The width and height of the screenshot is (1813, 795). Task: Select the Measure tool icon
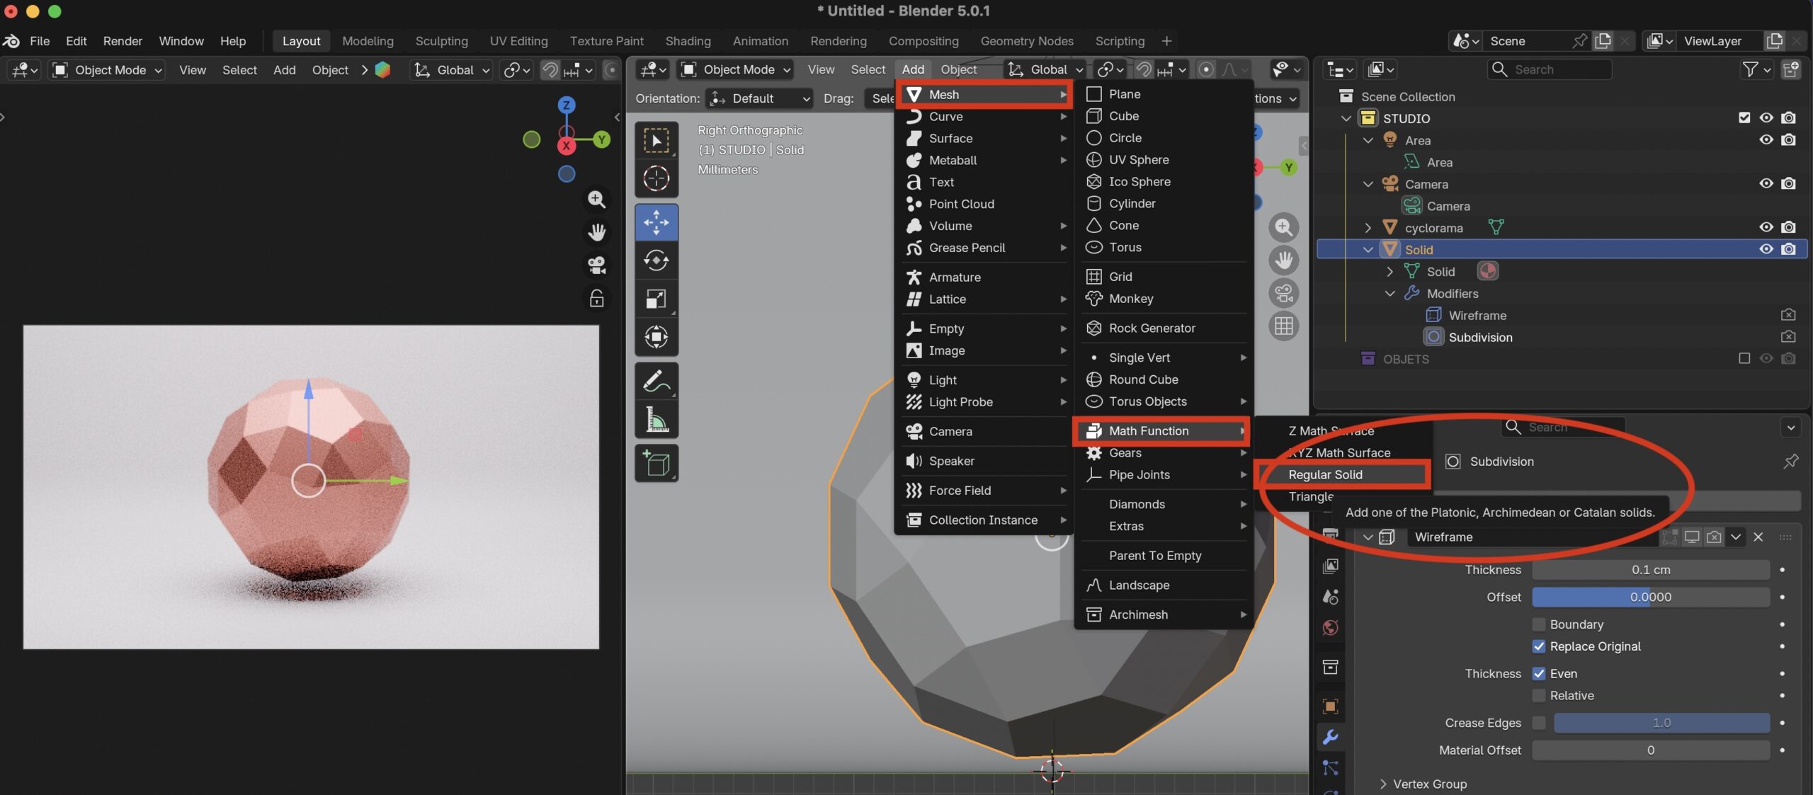coord(656,419)
